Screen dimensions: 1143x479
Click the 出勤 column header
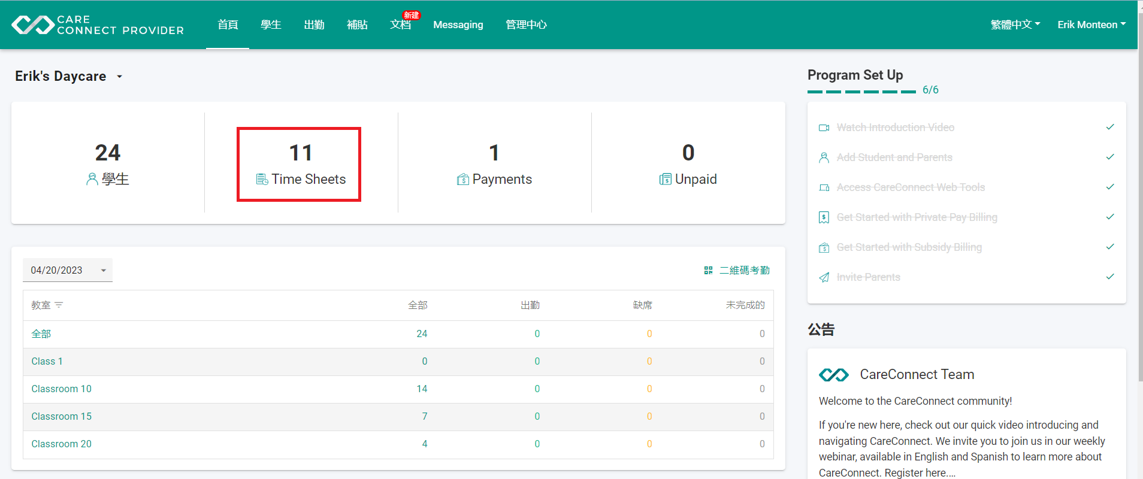pos(530,305)
